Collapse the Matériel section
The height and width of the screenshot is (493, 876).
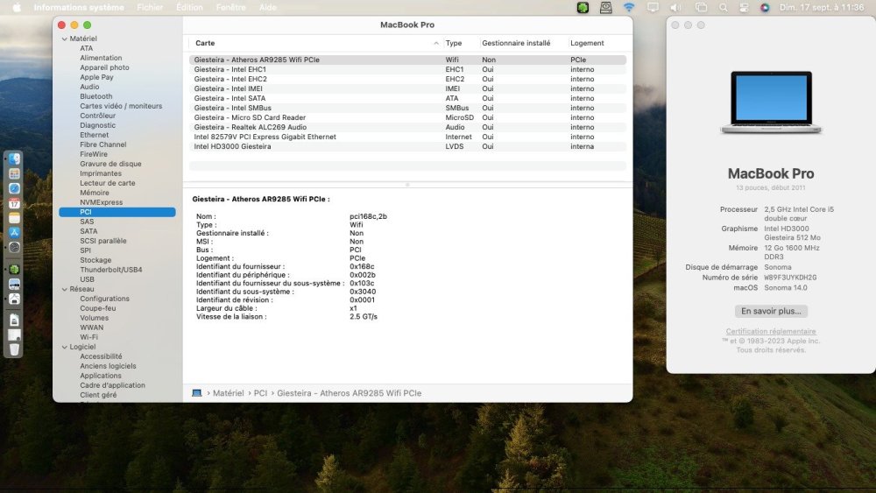(x=65, y=39)
